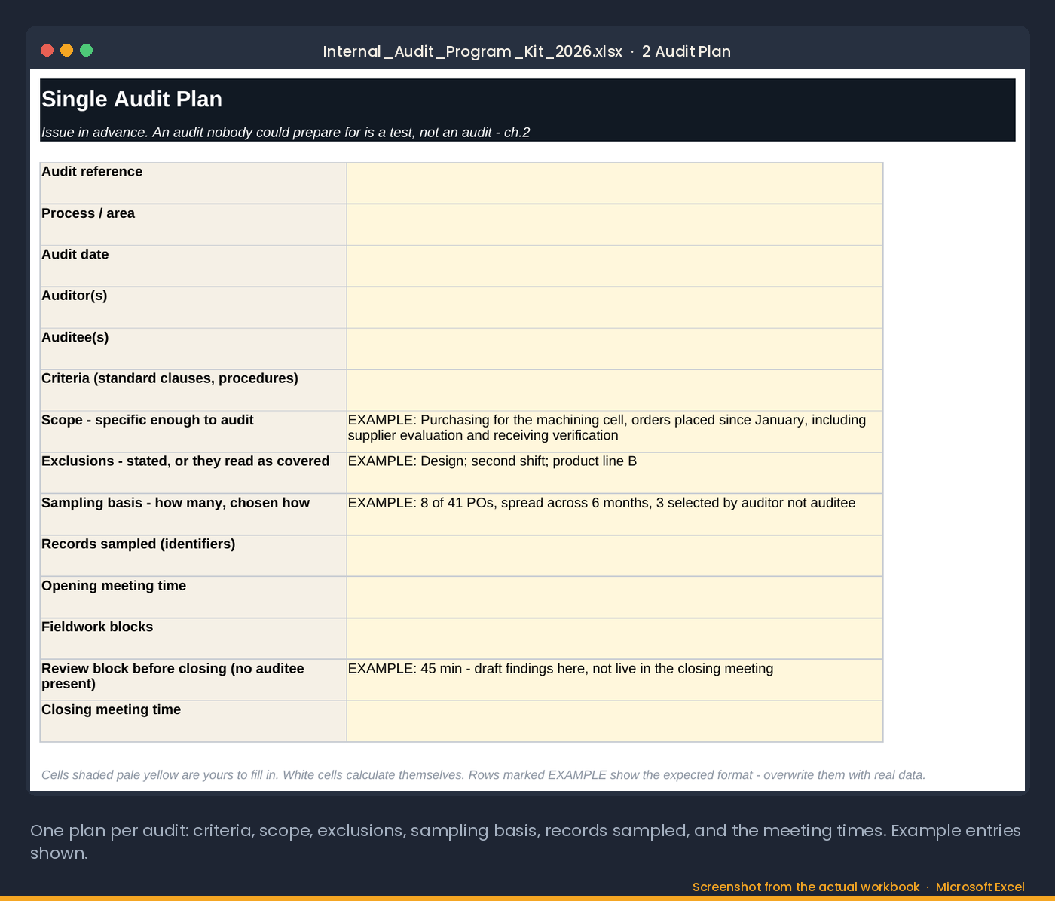This screenshot has height=901, width=1055.
Task: Click the 'Audit reference' label cell
Action: [x=193, y=183]
